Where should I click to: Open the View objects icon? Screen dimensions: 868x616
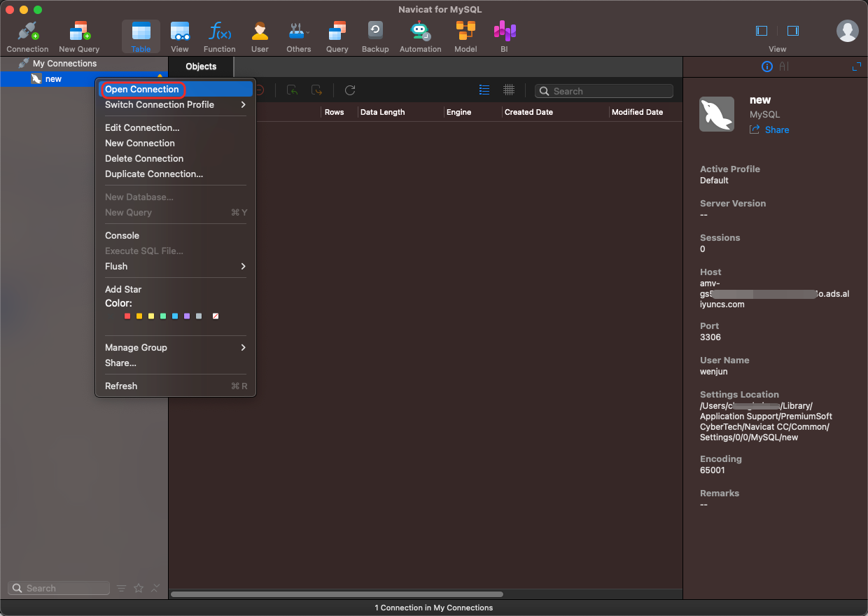180,37
